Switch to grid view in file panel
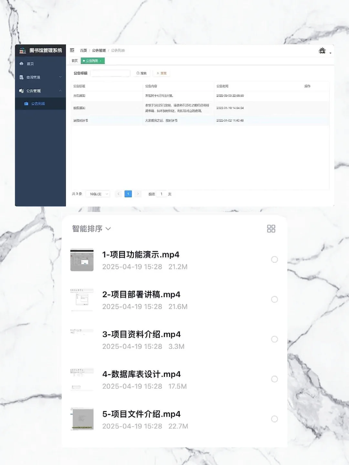Viewport: 349px width, 465px height. pos(271,229)
